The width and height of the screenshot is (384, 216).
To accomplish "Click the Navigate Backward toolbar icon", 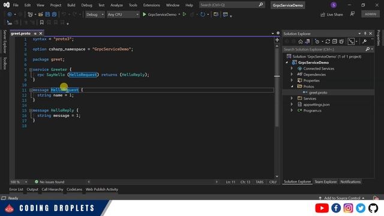I will tap(10, 14).
